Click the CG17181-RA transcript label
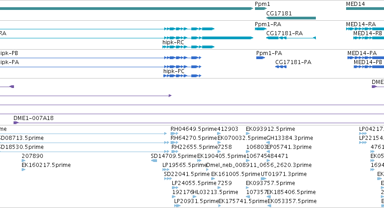The width and height of the screenshot is (384, 208). pyautogui.click(x=284, y=33)
